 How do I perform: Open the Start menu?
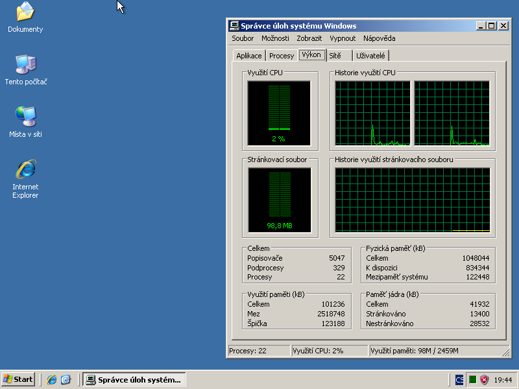click(x=18, y=379)
